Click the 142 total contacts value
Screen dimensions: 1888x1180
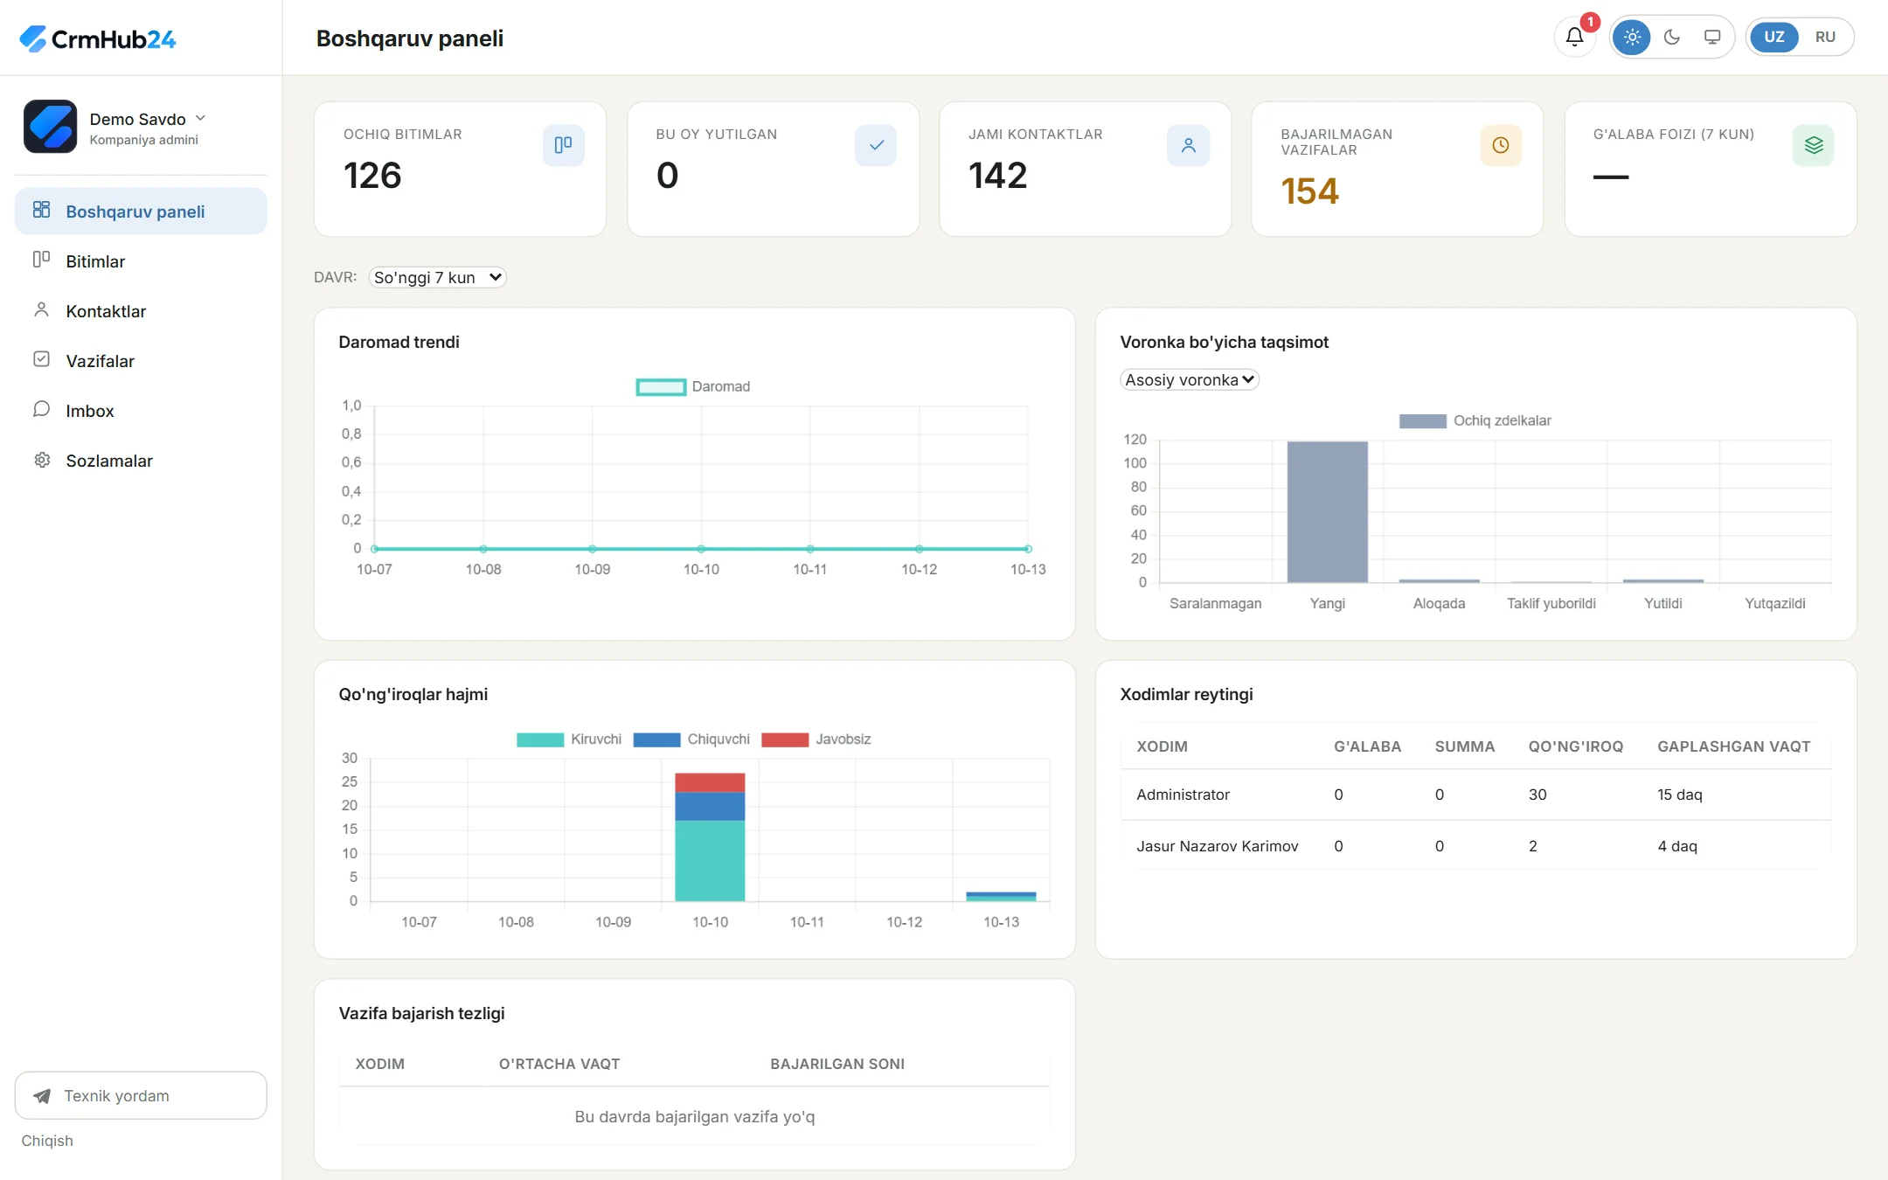pos(997,175)
